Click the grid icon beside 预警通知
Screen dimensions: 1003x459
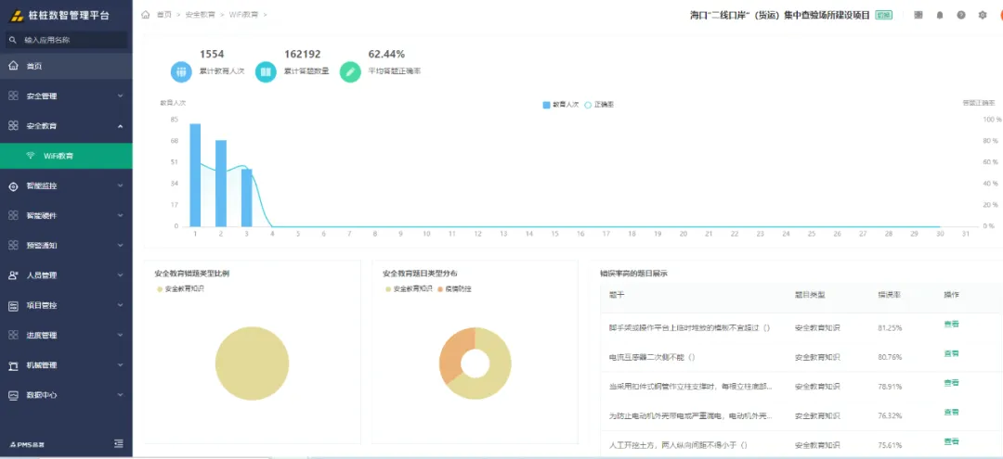pyautogui.click(x=13, y=245)
